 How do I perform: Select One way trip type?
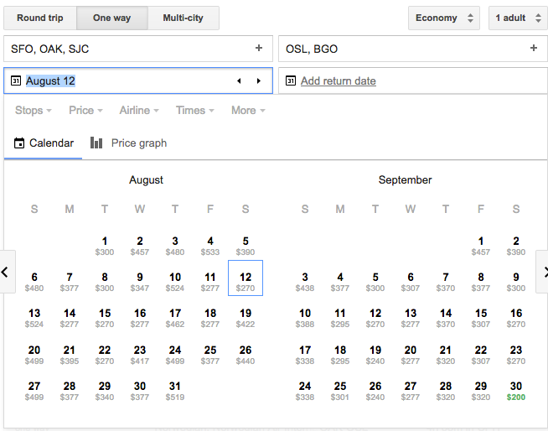pos(112,18)
